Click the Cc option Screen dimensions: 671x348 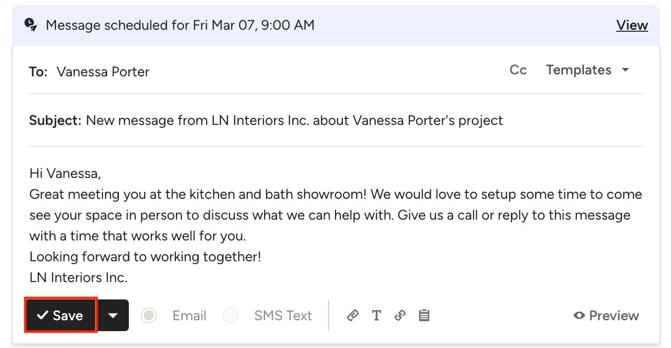pyautogui.click(x=518, y=70)
